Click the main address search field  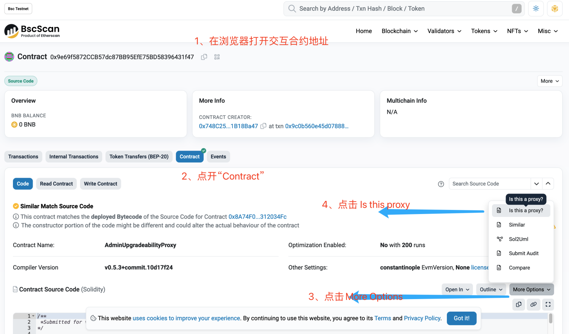[x=404, y=9]
